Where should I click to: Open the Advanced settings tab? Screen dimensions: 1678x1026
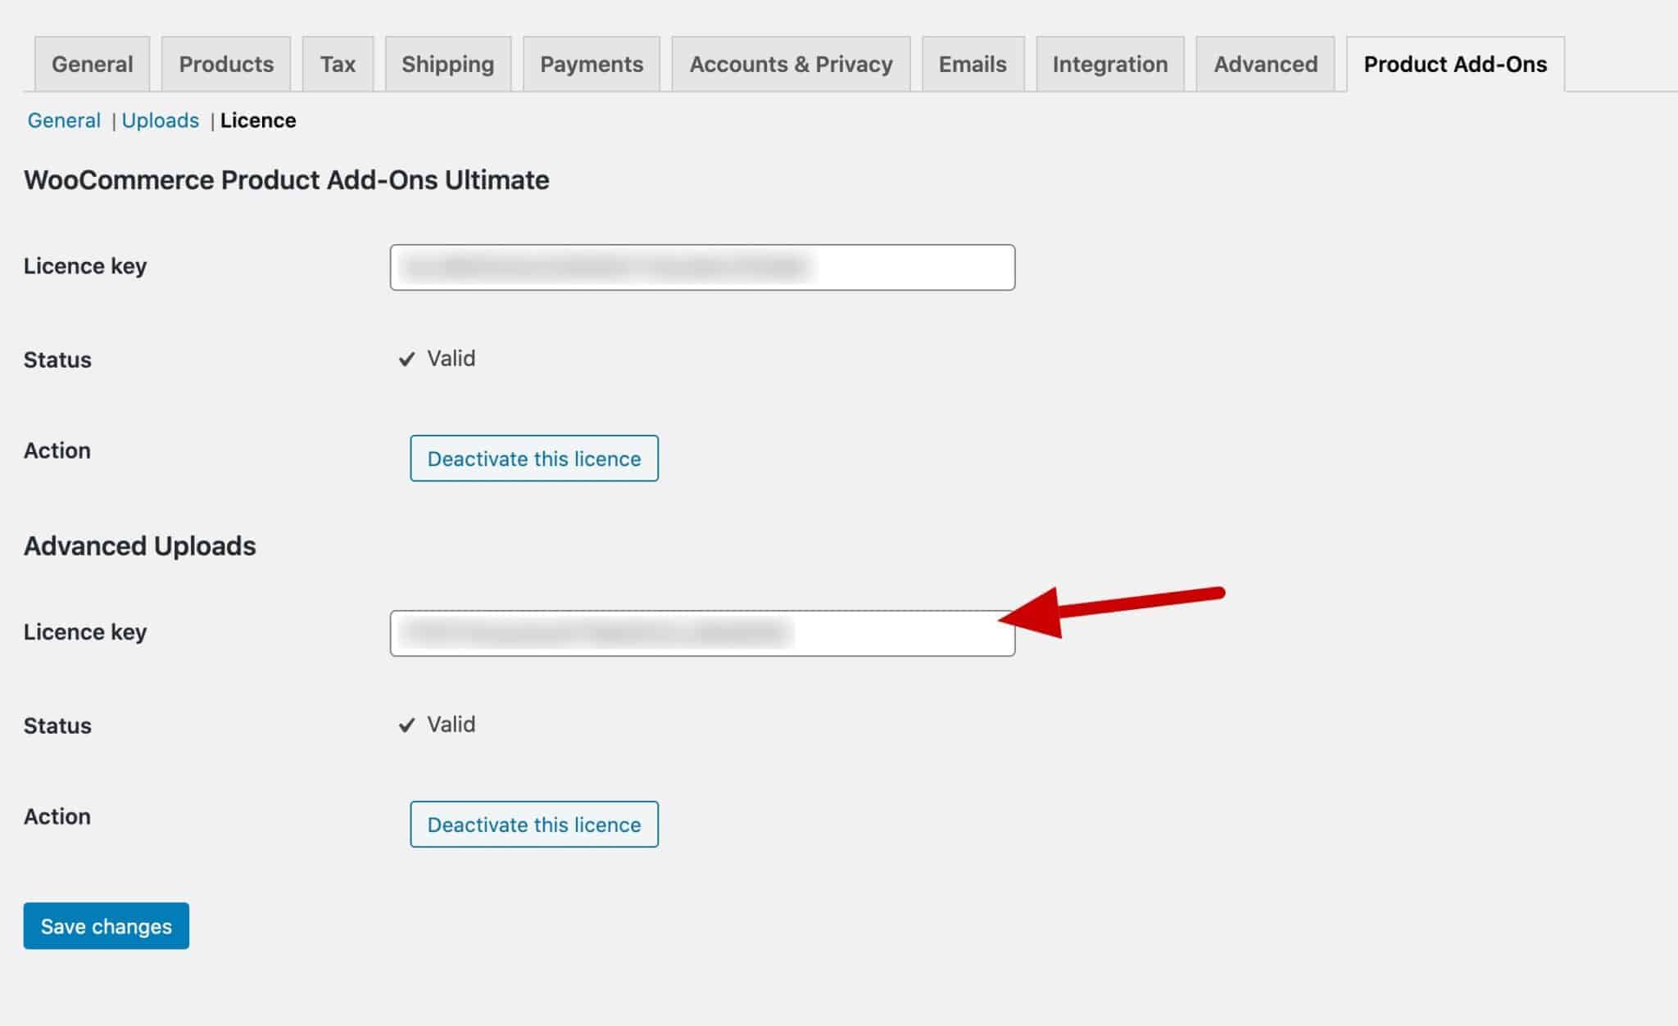[x=1264, y=63]
